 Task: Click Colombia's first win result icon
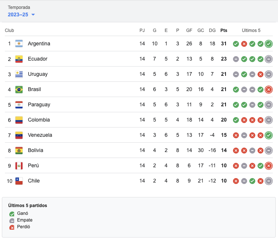click(x=236, y=120)
